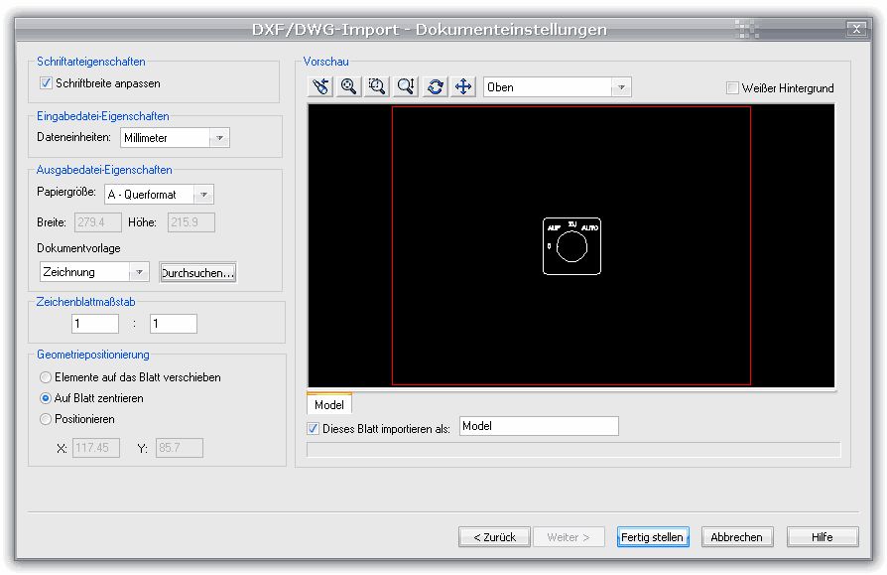Screen dimensions: 887x575
Task: Click the sheet name field containing Model
Action: (x=538, y=426)
